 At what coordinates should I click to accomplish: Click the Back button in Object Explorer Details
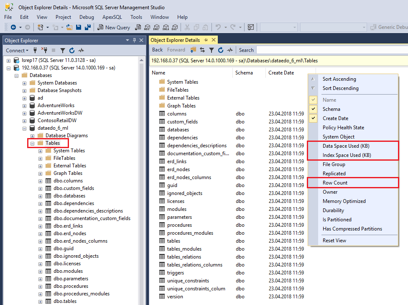157,49
